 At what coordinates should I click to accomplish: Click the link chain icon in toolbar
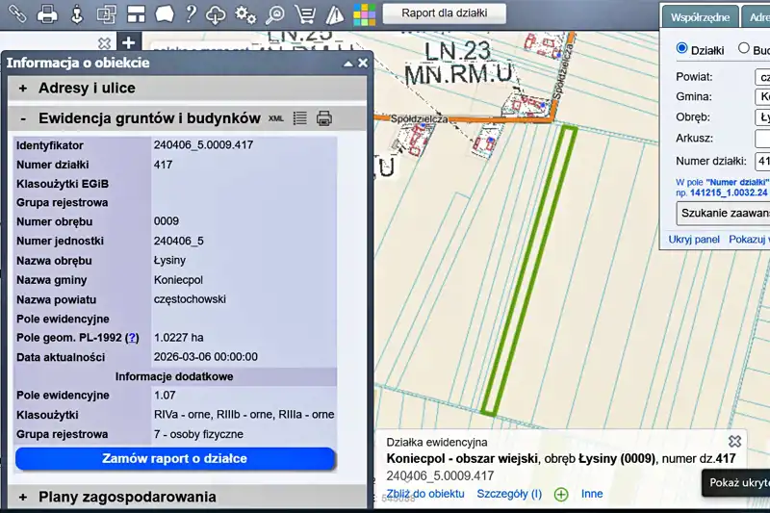pyautogui.click(x=17, y=13)
